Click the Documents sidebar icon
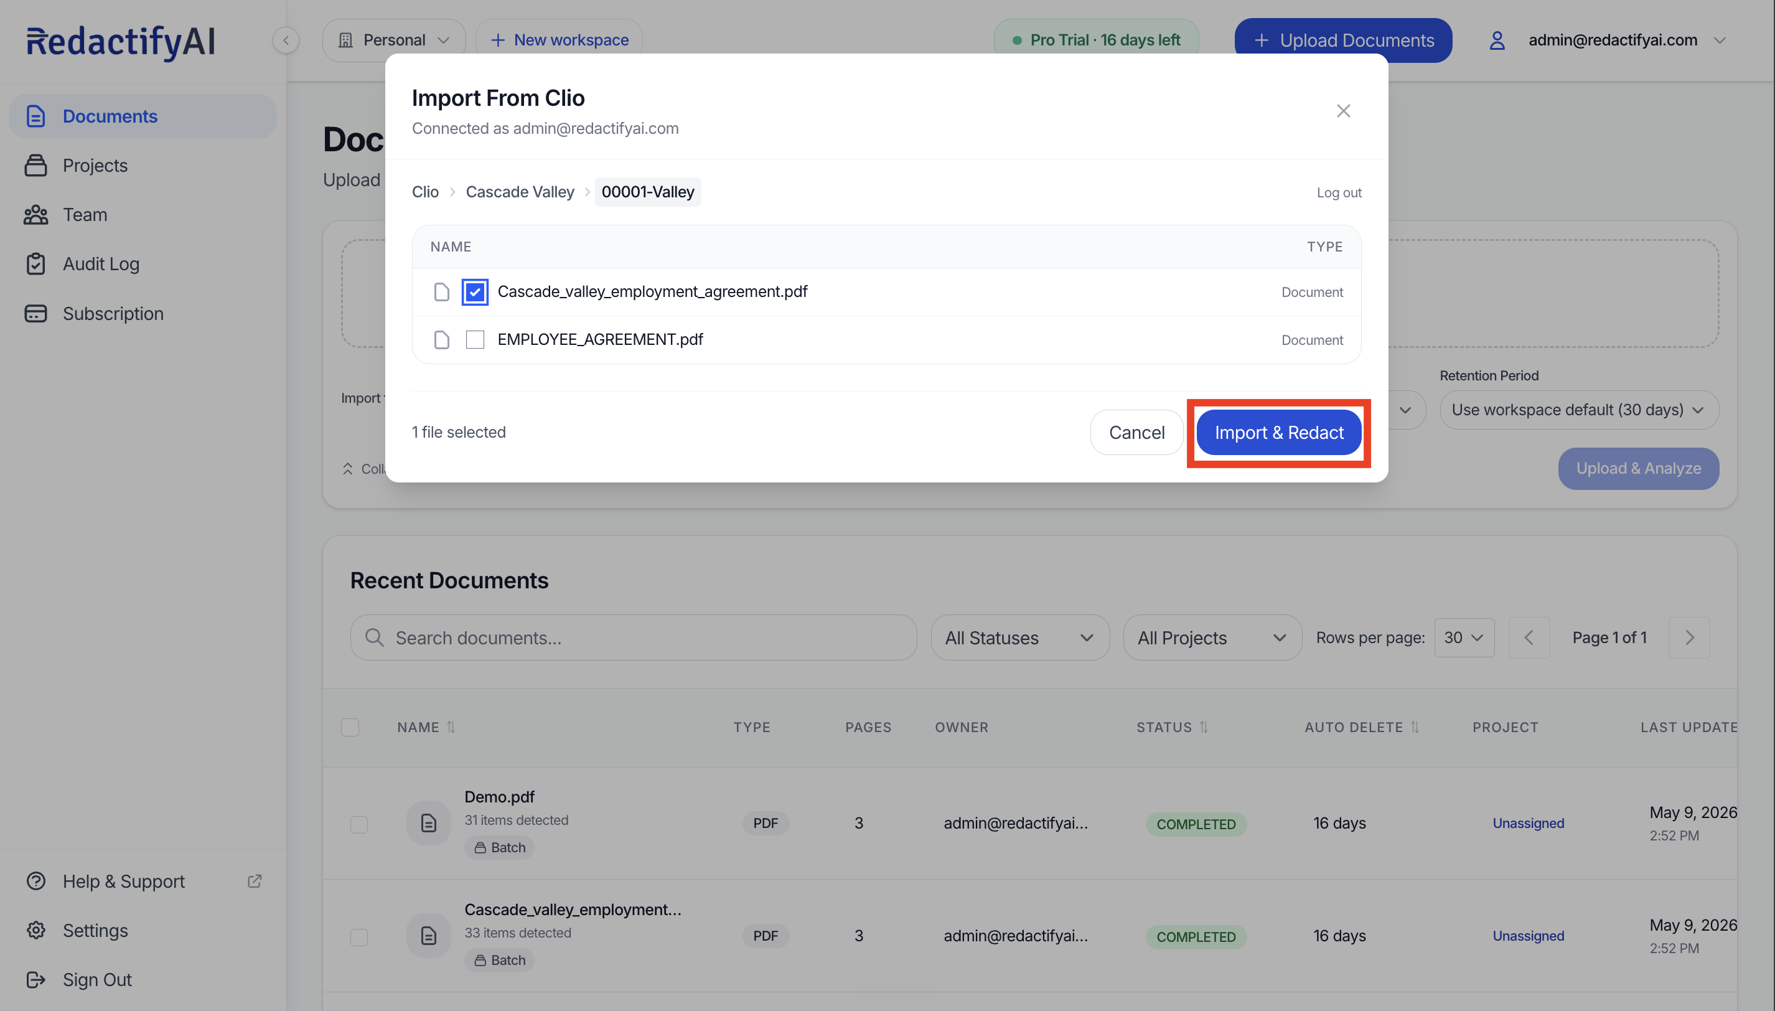The height and width of the screenshot is (1011, 1775). (35, 116)
